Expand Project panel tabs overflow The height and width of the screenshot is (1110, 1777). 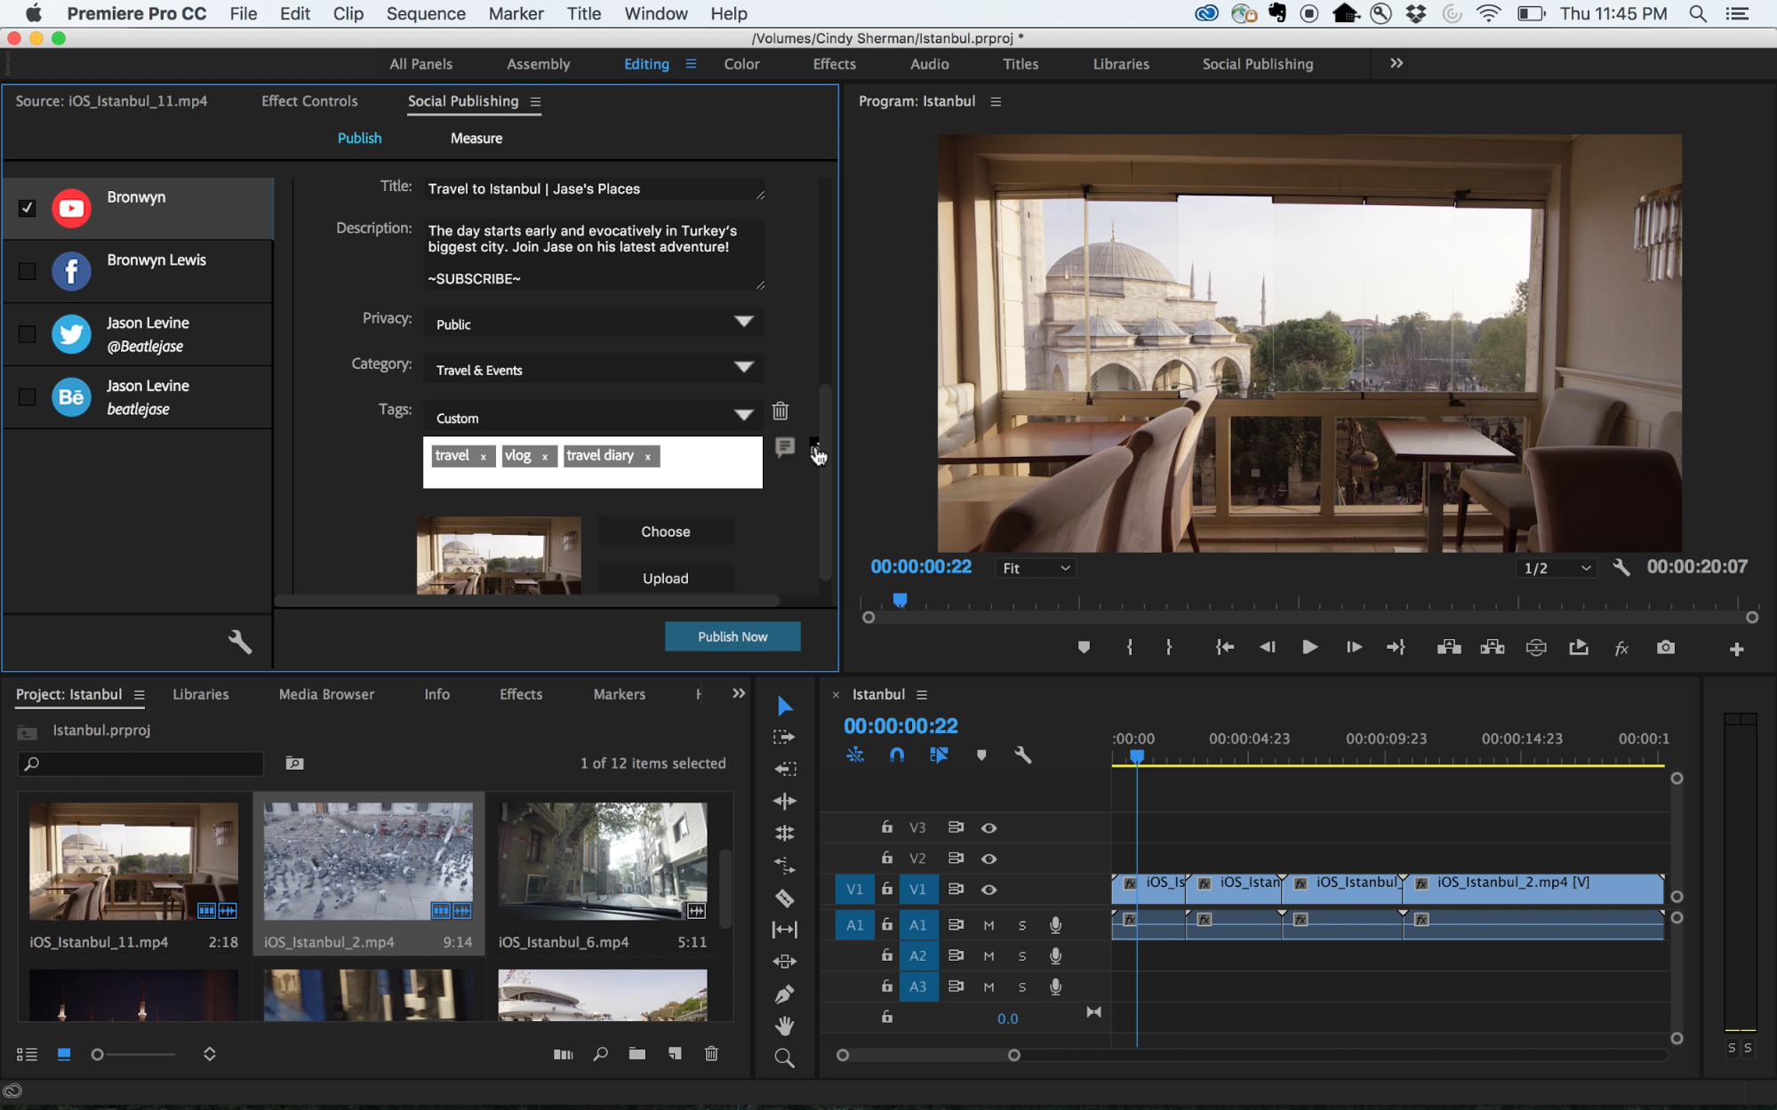pos(739,693)
